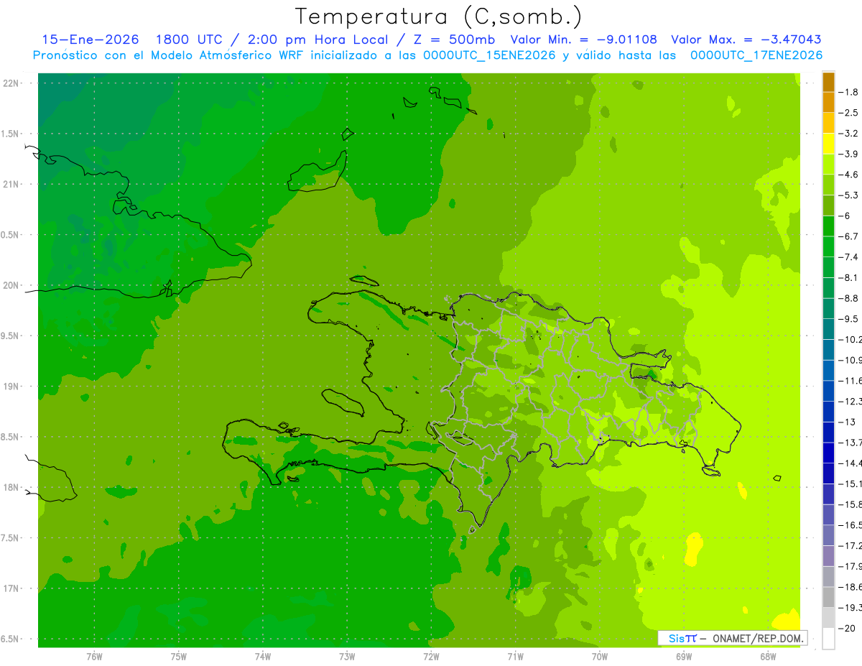Click the green swatch between -6 and -6.7
The height and width of the screenshot is (666, 862).
(828, 226)
